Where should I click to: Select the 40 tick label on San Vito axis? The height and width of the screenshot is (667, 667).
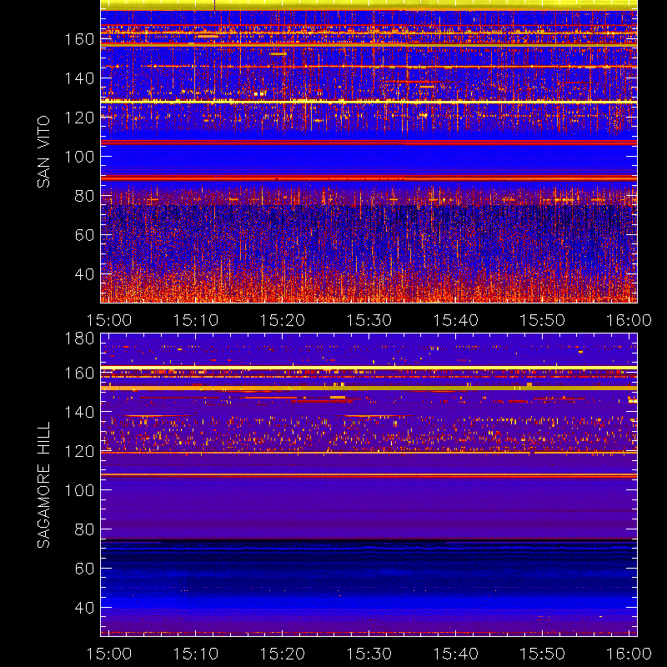pyautogui.click(x=84, y=274)
